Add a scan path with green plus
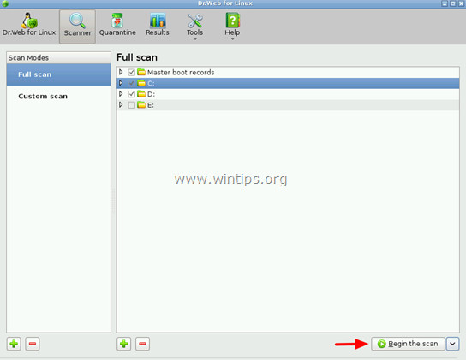The width and height of the screenshot is (466, 360). point(124,344)
